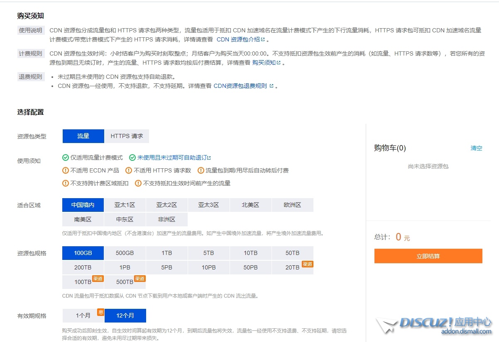
Task: Open the 购买须知 details link
Action: 264,63
